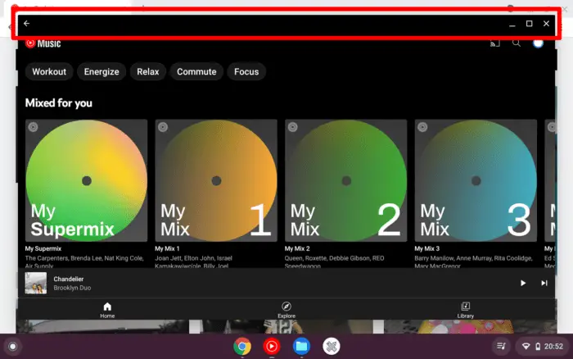
Task: Click the 'Mixed for you' heading
Action: click(x=58, y=103)
